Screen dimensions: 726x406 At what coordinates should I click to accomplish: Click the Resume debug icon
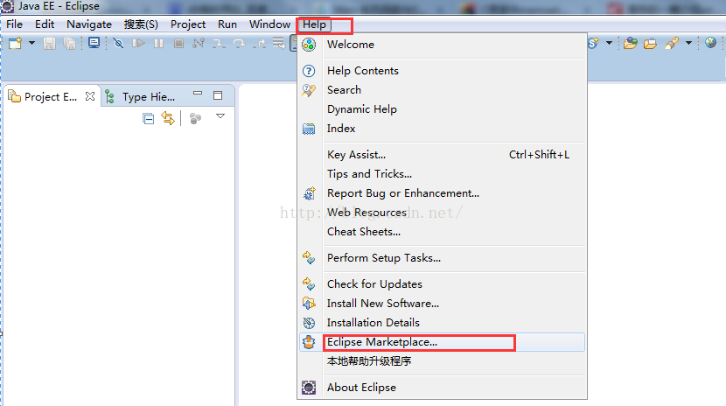138,44
